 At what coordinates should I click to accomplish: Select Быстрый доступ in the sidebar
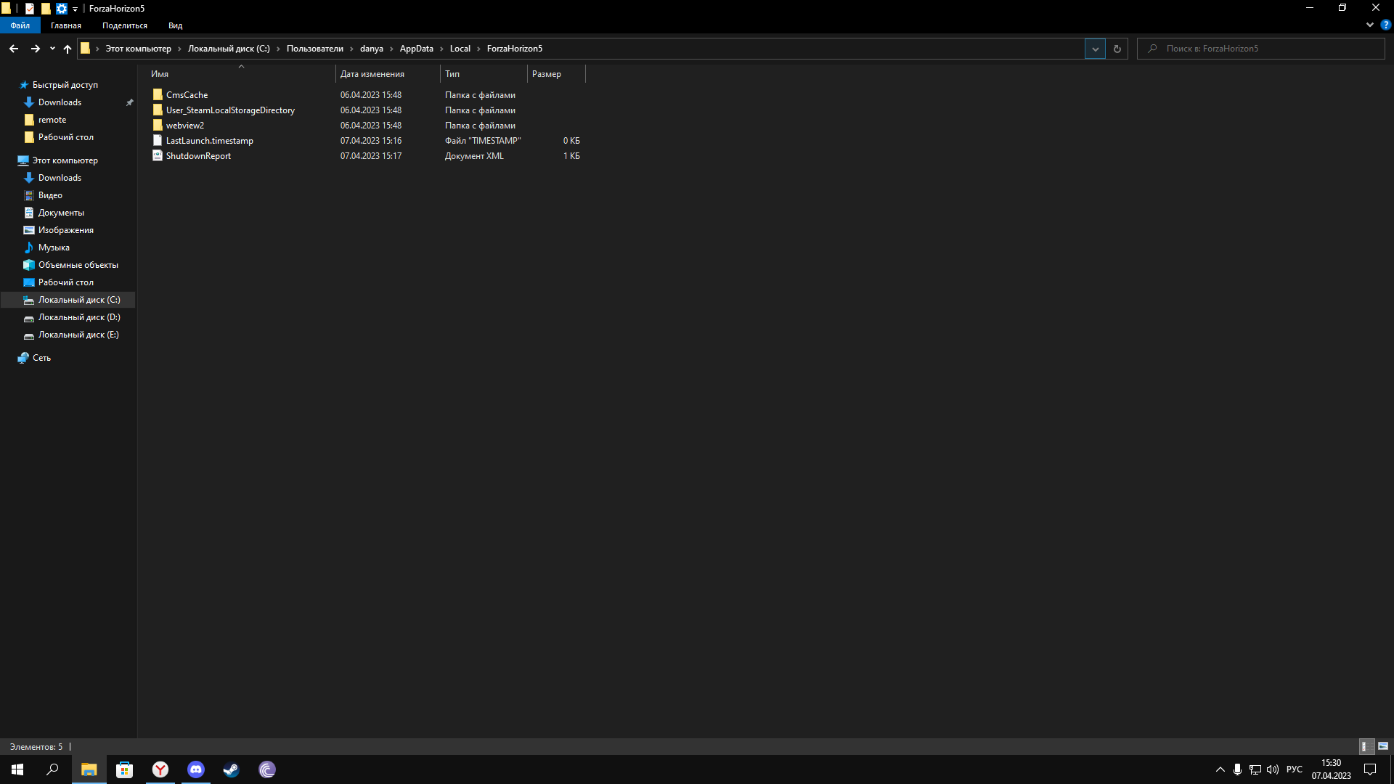65,85
